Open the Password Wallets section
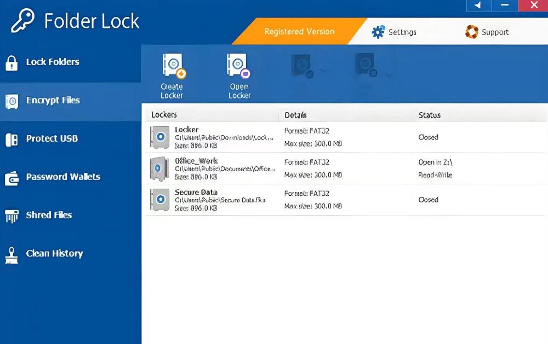 coord(62,177)
